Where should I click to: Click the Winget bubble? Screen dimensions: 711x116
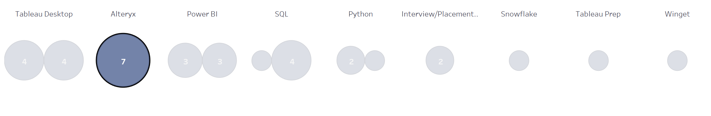(x=677, y=61)
